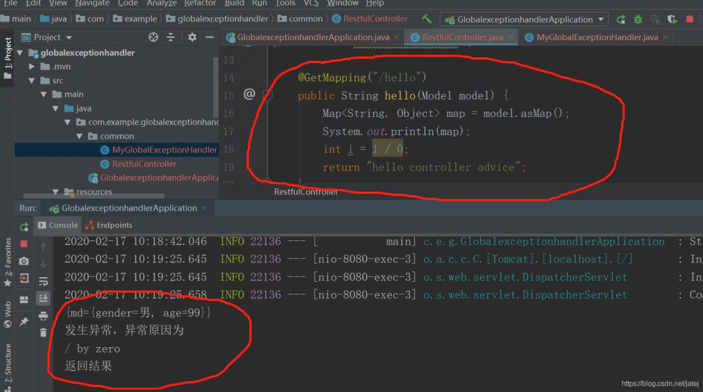The width and height of the screenshot is (703, 392).
Task: Rerun the application from the Run panel
Action: click(24, 227)
